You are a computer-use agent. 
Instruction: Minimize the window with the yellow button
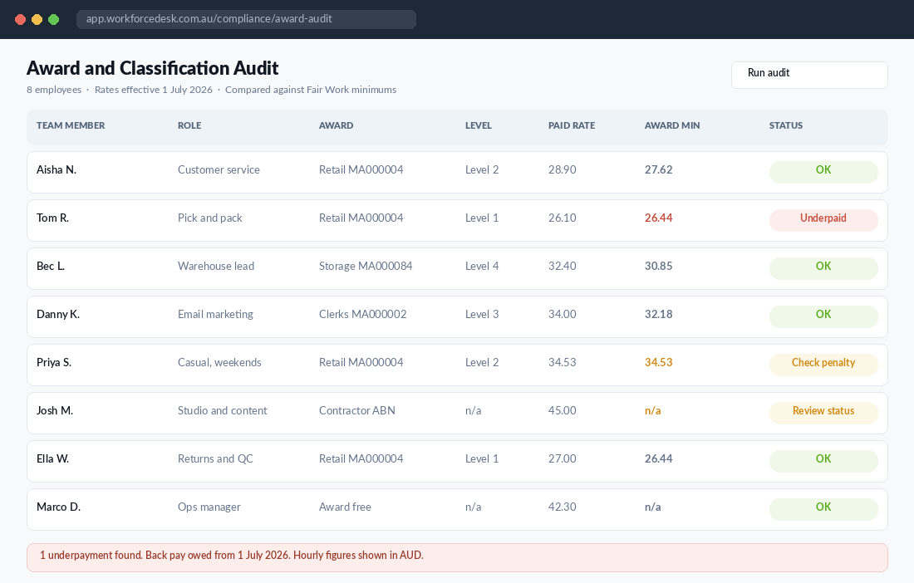point(37,19)
